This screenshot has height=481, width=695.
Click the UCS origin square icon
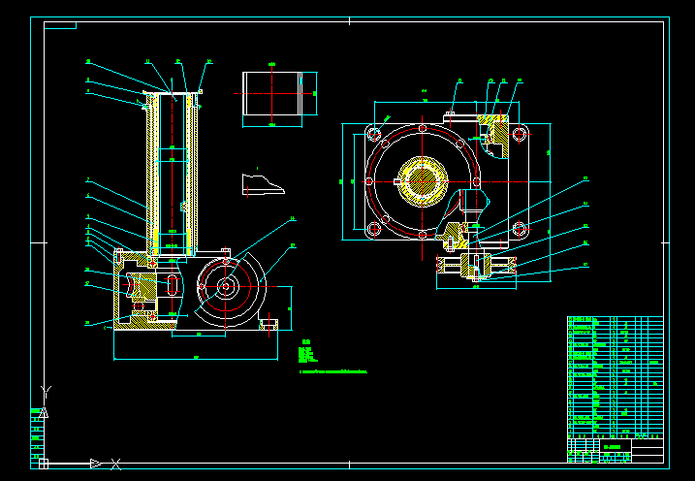(x=44, y=464)
